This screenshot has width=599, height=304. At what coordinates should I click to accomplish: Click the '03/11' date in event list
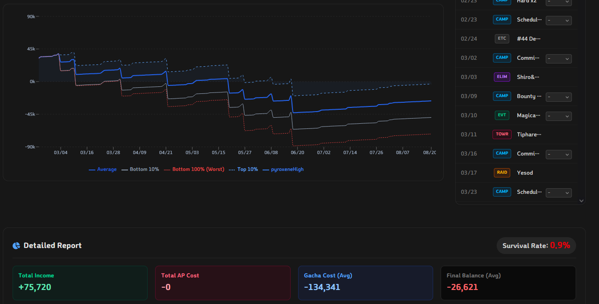(469, 134)
